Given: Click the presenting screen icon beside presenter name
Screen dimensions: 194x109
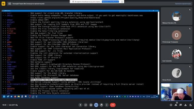Looking at the screenshot, I should coord(10,4).
